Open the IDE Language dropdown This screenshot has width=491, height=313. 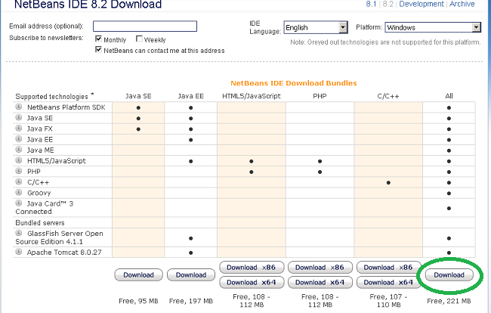(x=316, y=27)
